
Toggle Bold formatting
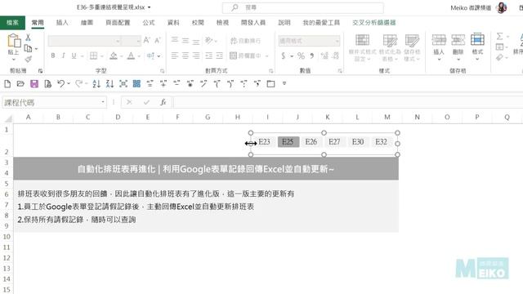pyautogui.click(x=52, y=56)
